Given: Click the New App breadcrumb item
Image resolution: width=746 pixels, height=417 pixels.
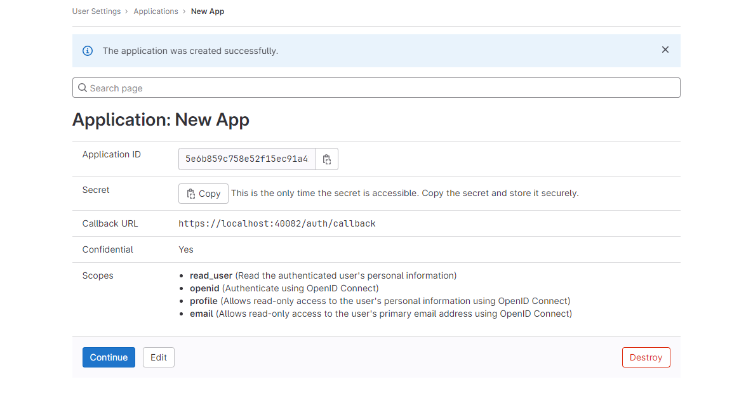Looking at the screenshot, I should coord(208,11).
